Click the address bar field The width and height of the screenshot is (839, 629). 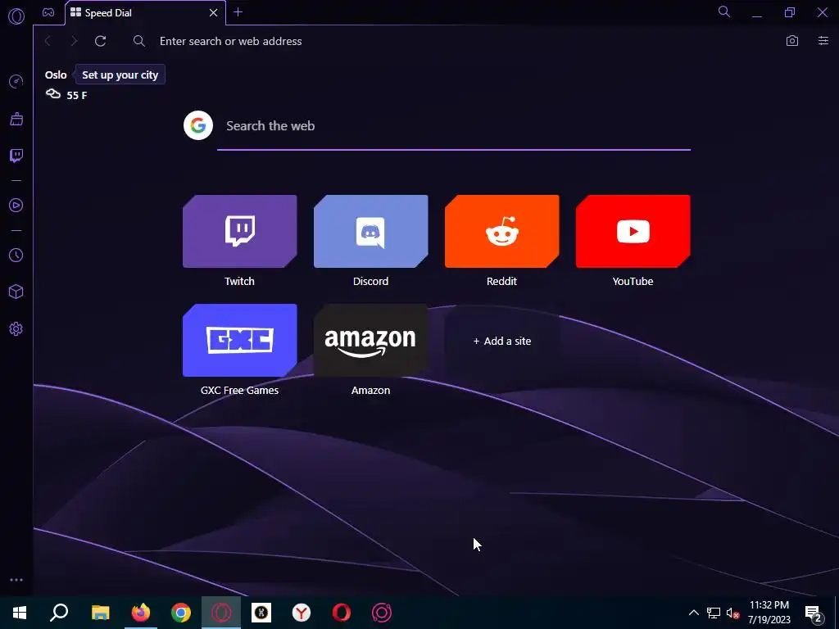point(455,41)
